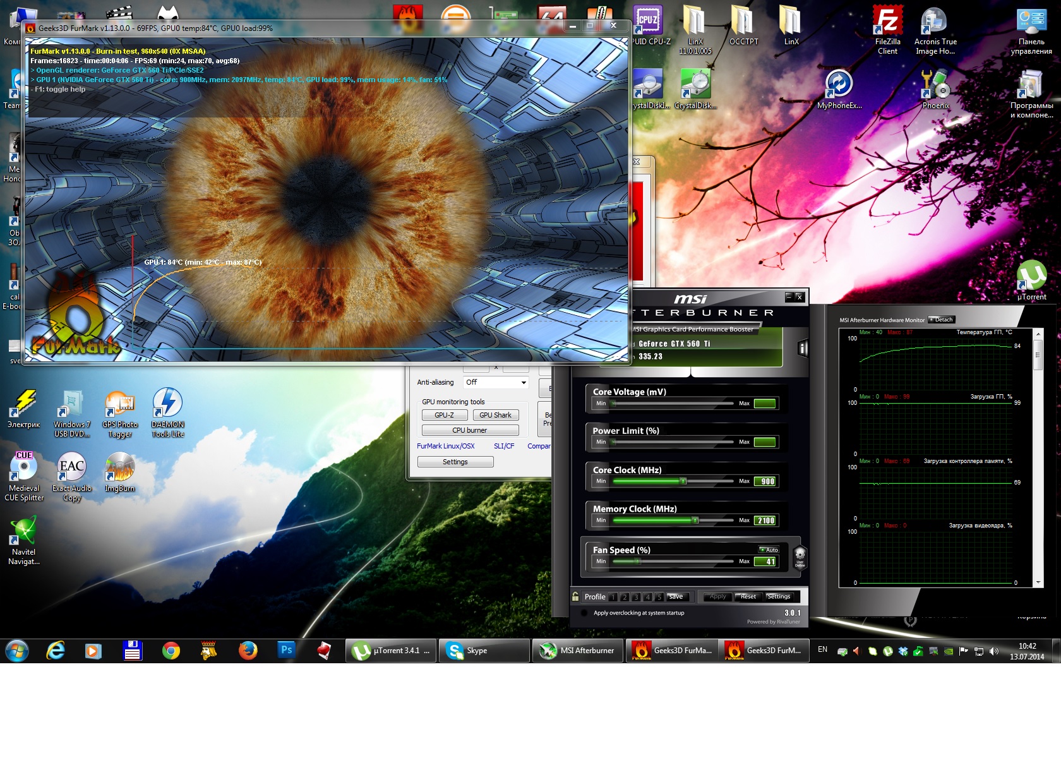Open the fan User Define gear icon
The image size is (1061, 758).
(800, 556)
